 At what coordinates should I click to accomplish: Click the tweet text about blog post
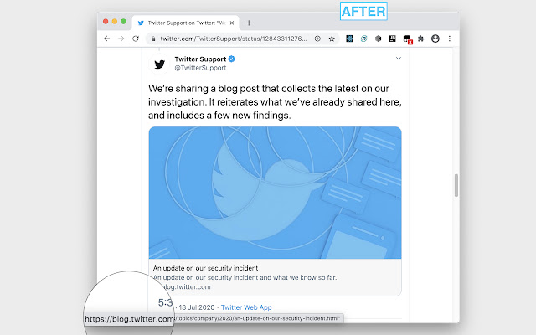[x=275, y=102]
